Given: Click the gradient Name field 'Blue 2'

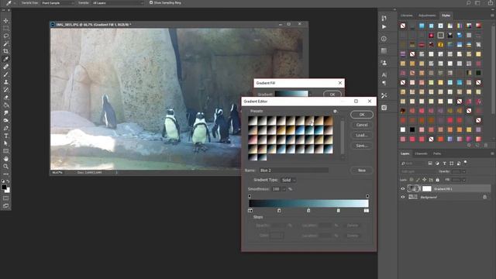Looking at the screenshot, I should (x=293, y=170).
